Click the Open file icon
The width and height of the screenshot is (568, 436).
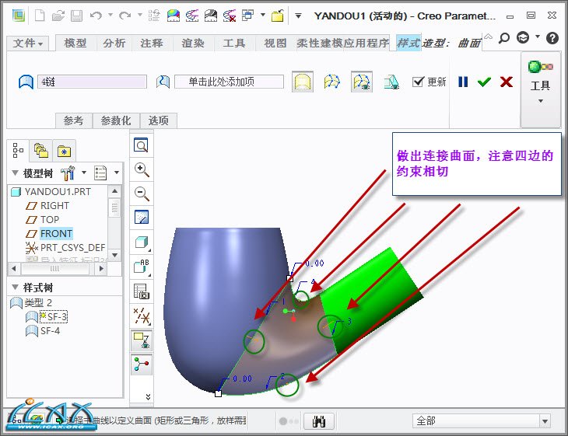point(58,16)
